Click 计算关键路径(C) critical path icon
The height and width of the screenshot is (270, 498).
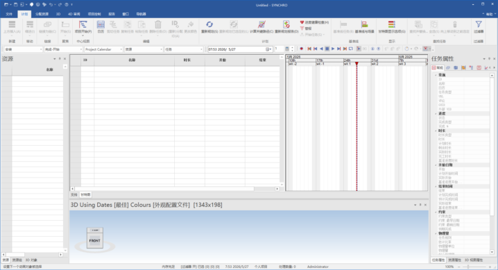coord(261,26)
